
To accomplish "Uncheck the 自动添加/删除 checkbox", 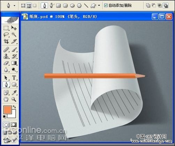I will 106,5.
